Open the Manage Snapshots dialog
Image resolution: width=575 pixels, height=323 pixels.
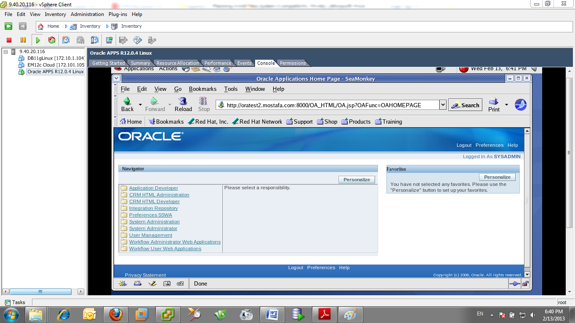95,40
